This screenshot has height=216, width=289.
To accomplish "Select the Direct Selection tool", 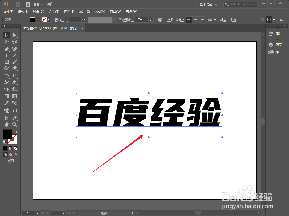I will point(15,35).
